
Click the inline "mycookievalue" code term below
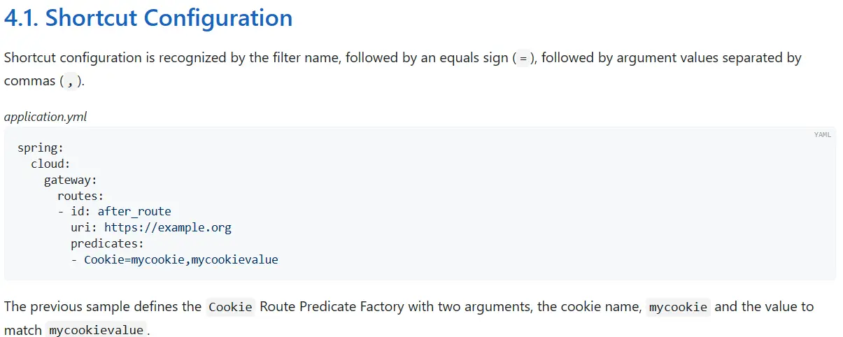click(97, 330)
